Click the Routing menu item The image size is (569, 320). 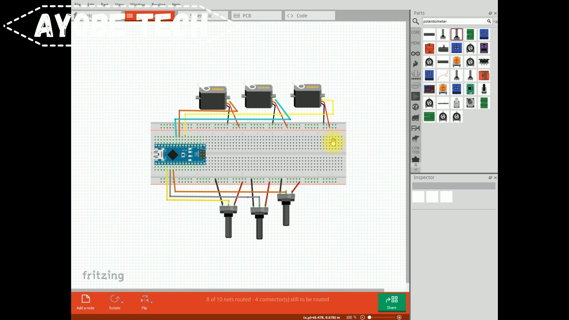click(159, 5)
